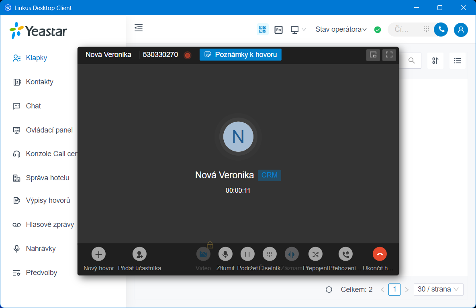Screen dimensions: 476x308
Task: Open Poznámky k hovoru call notes
Action: (240, 55)
